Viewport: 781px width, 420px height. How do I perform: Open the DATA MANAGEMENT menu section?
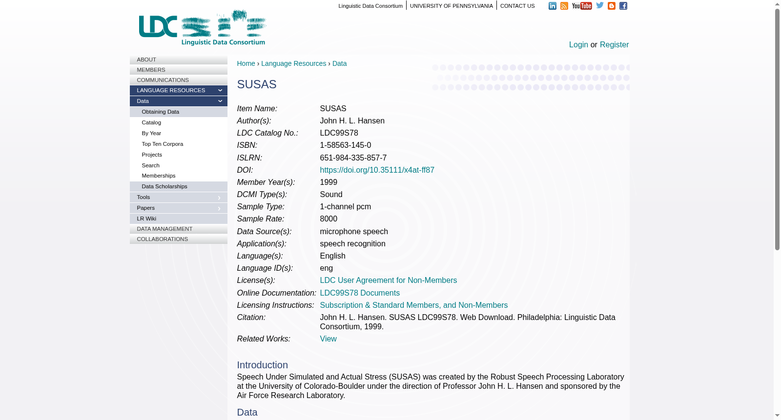tap(179, 229)
